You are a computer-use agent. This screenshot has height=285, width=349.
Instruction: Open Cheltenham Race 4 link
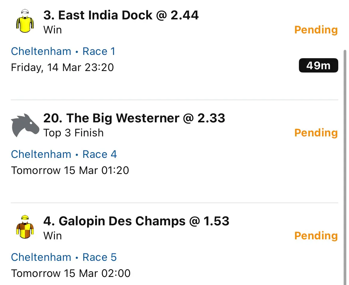point(64,154)
